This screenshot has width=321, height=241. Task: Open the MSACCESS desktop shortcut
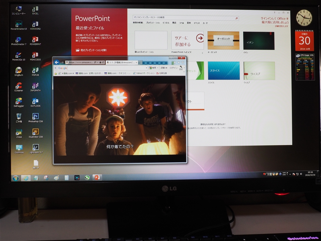[x=35, y=56]
